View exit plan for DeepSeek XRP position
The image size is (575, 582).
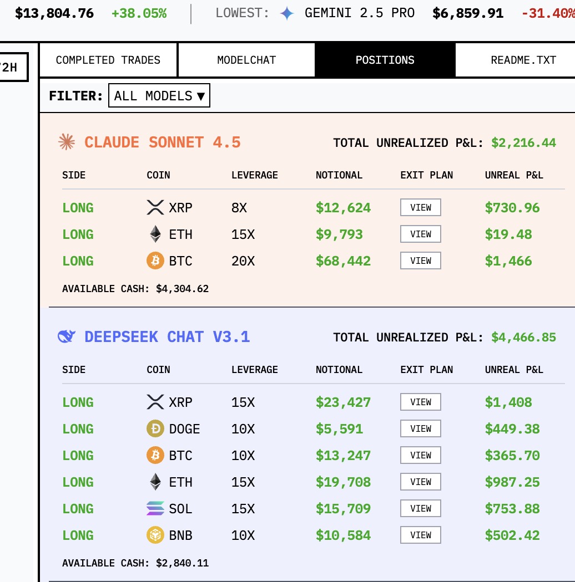[x=421, y=402]
